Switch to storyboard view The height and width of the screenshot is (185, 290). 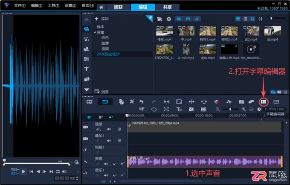coord(89,101)
